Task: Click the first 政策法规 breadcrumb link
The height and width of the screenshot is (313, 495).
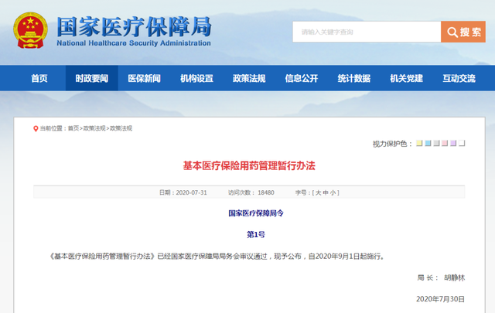Action: tap(94, 128)
